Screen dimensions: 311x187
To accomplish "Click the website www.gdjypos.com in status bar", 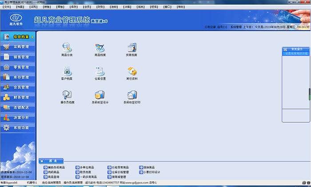I will click(137, 183).
